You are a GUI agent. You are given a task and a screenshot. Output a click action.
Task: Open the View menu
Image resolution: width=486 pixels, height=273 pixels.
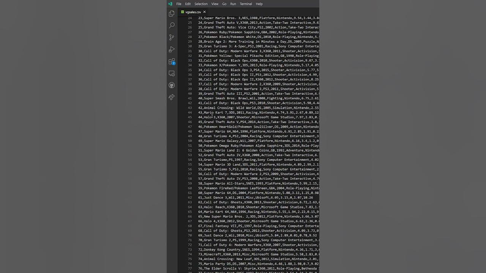(215, 4)
